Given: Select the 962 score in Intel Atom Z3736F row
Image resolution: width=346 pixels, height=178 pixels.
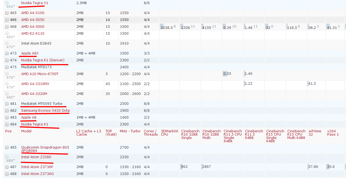Looking at the screenshot, I should (184, 167).
